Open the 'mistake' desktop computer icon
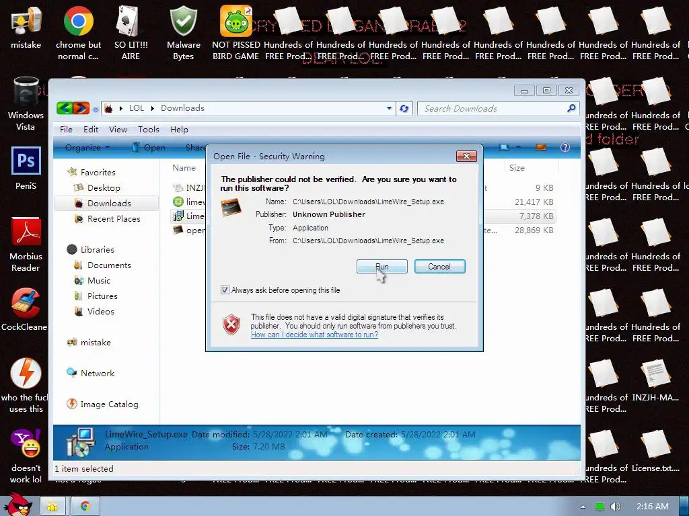 tap(26, 28)
